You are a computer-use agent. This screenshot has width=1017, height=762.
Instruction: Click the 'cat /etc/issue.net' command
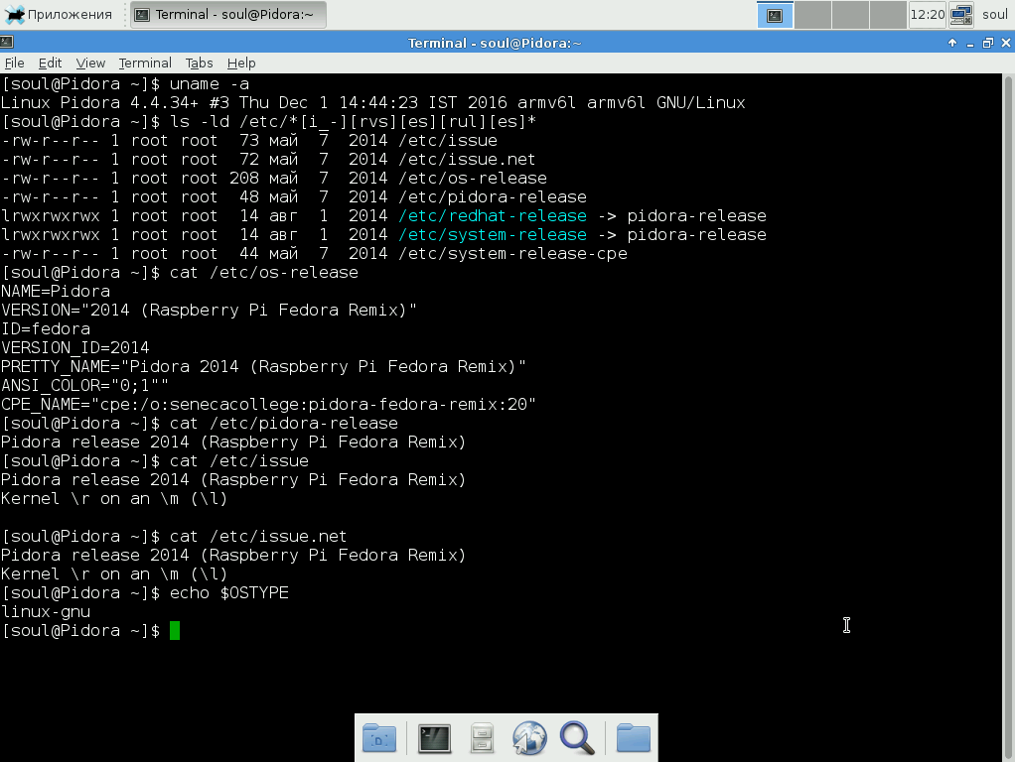pos(258,537)
